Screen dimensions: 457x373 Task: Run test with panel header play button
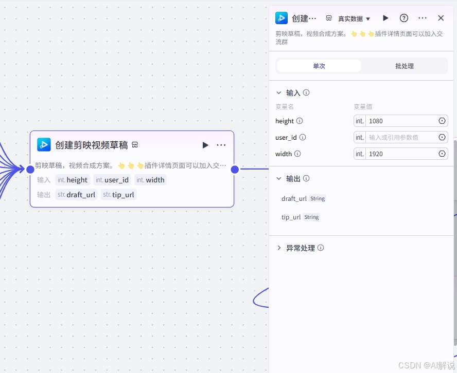385,18
